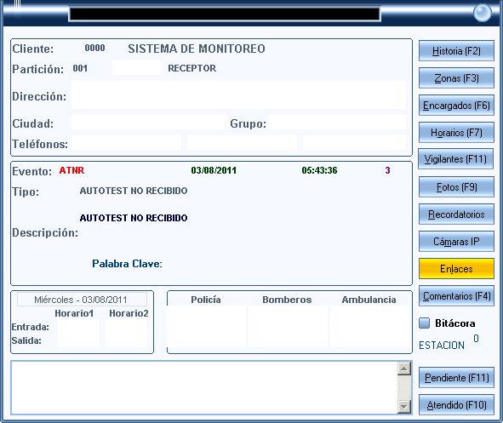
Task: Click the Policía phone field
Action: coord(207,327)
